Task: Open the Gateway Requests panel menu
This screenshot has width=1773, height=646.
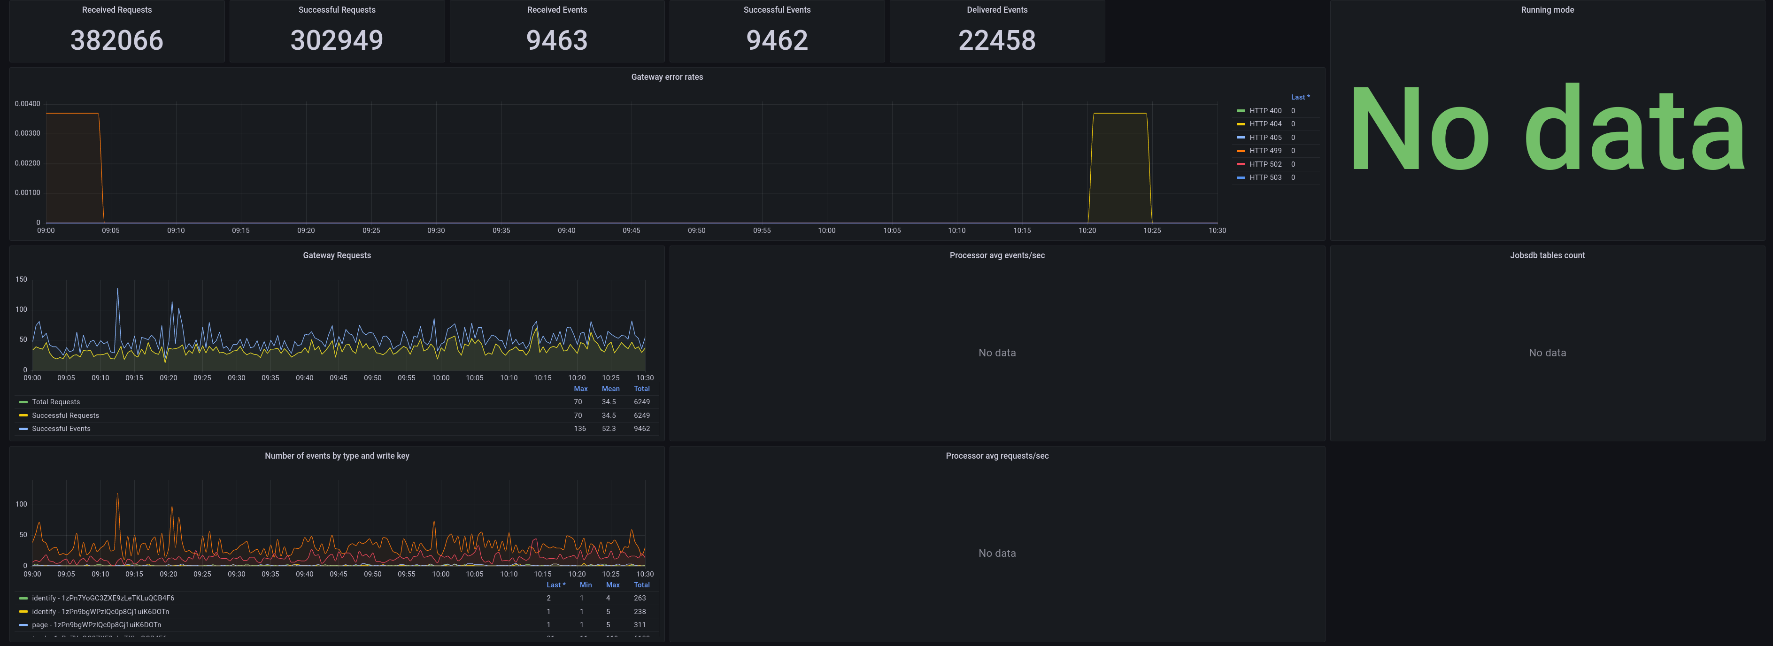Action: tap(337, 255)
